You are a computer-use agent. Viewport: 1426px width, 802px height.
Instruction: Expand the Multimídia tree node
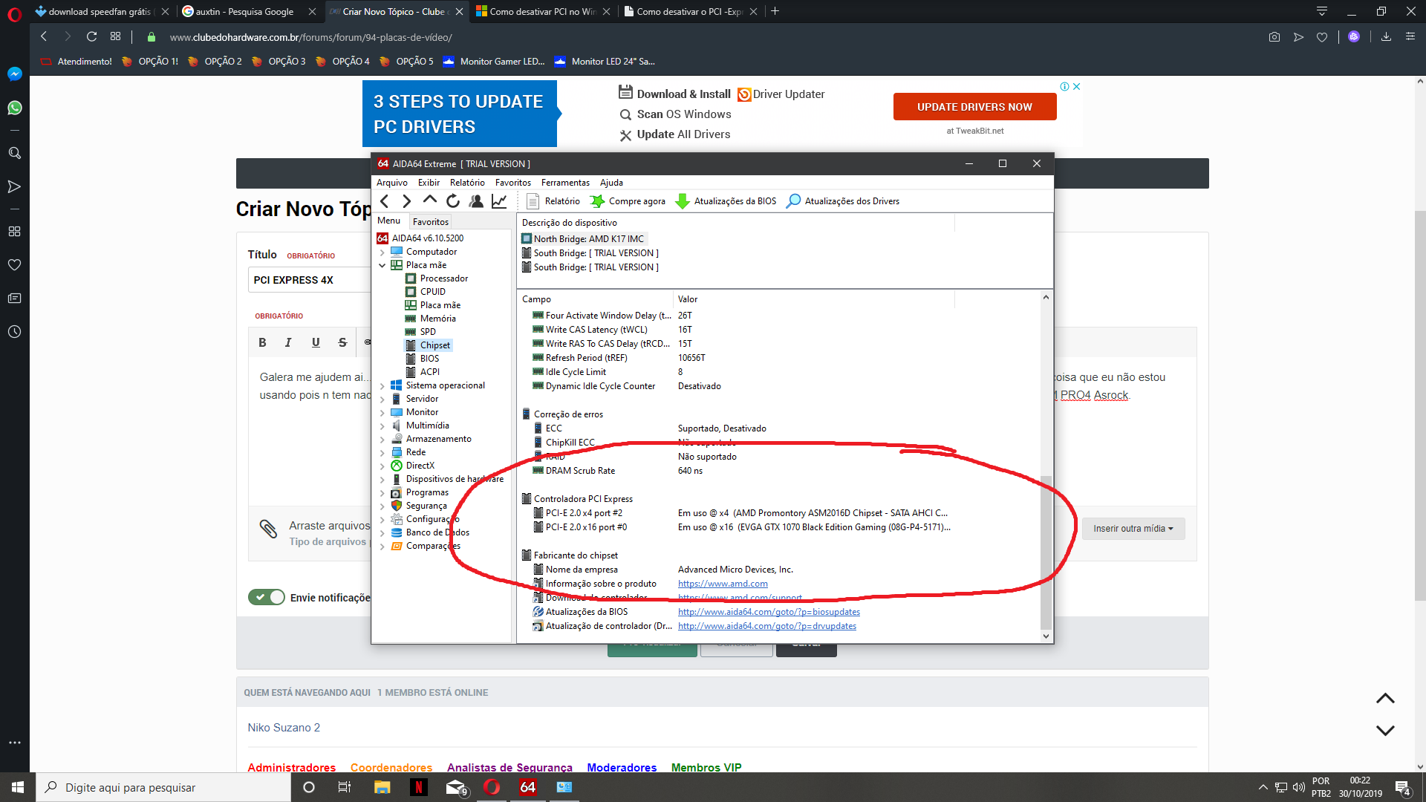pyautogui.click(x=382, y=426)
